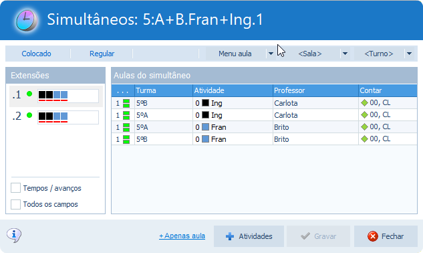The image size is (423, 253).
Task: Enable Todos os campos checkbox
Action: [x=15, y=204]
